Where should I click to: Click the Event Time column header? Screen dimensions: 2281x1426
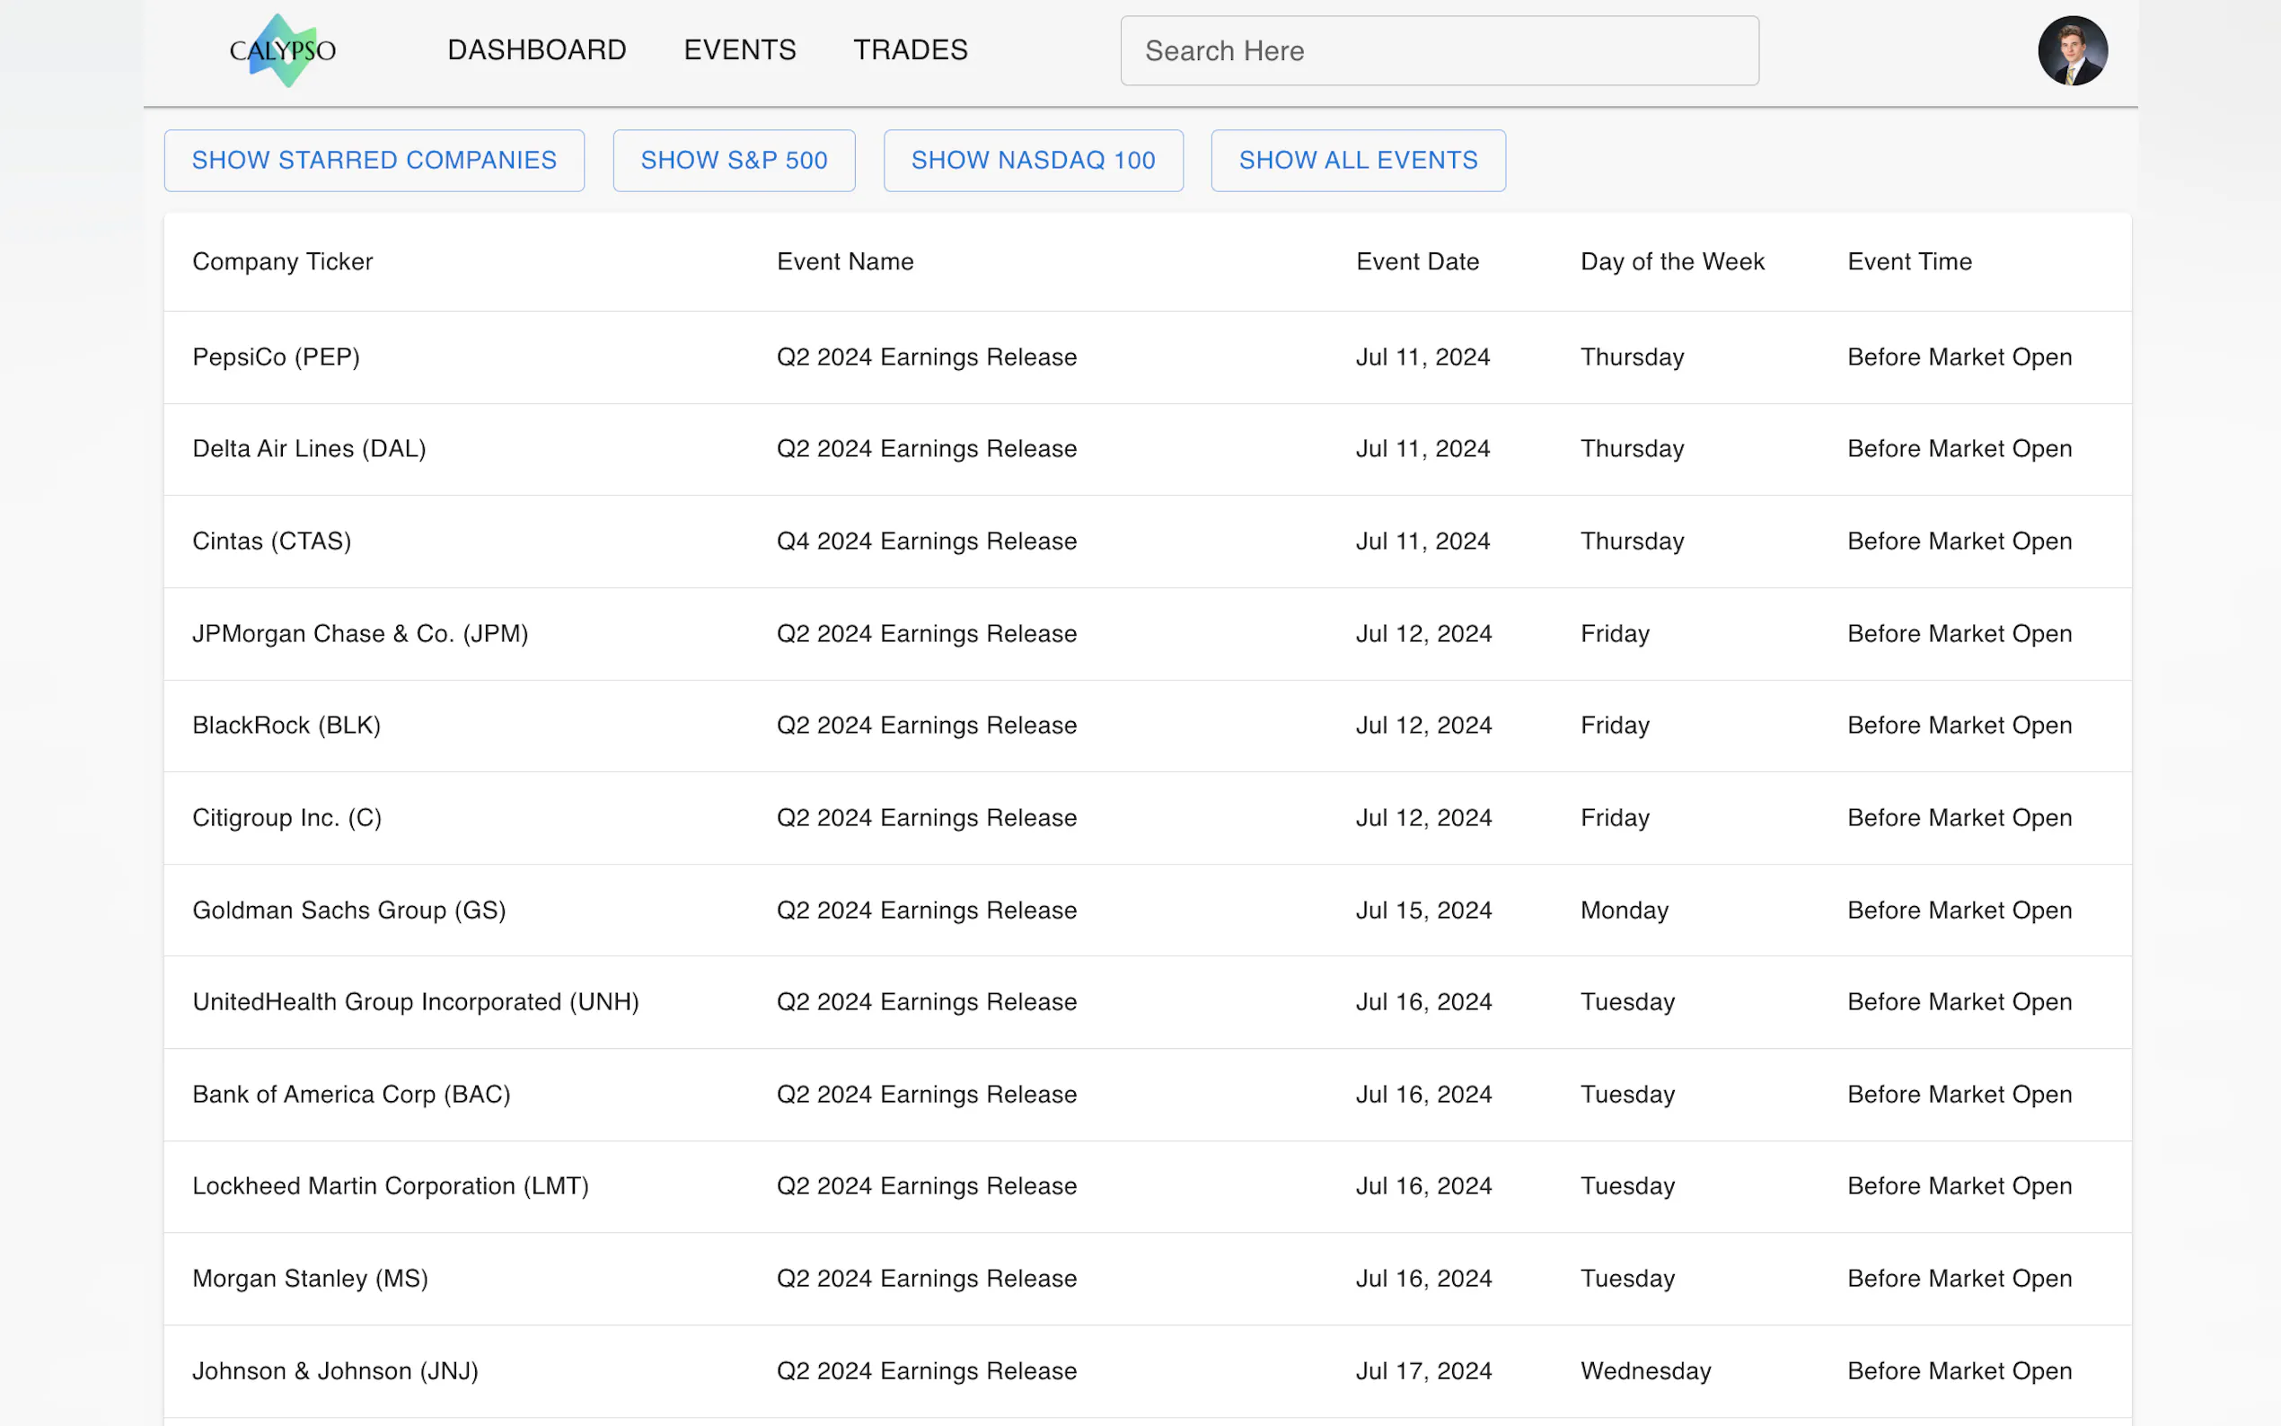tap(1908, 261)
